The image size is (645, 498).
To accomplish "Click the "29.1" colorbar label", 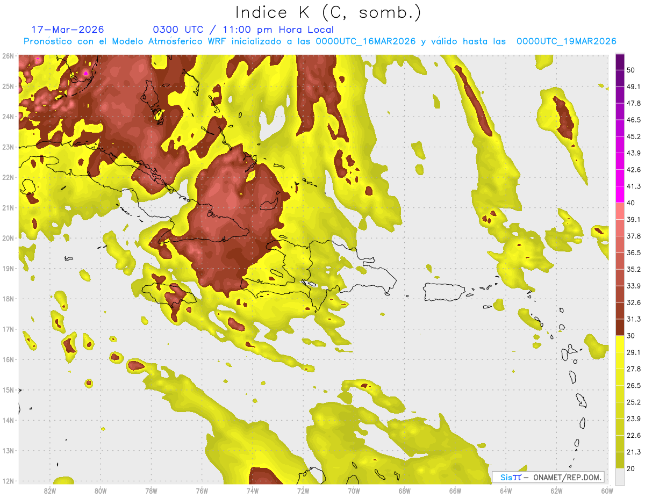I will pos(634,352).
